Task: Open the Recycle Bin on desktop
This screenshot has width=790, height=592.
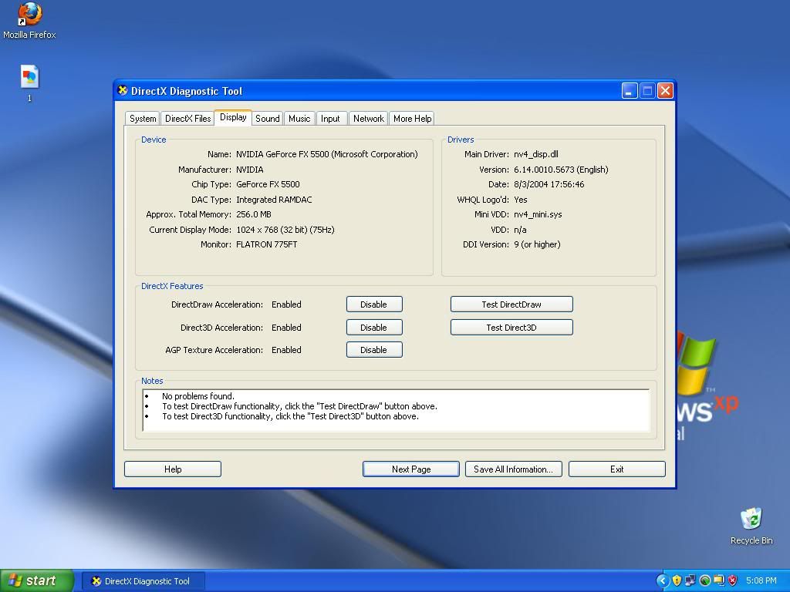Action: coord(751,526)
